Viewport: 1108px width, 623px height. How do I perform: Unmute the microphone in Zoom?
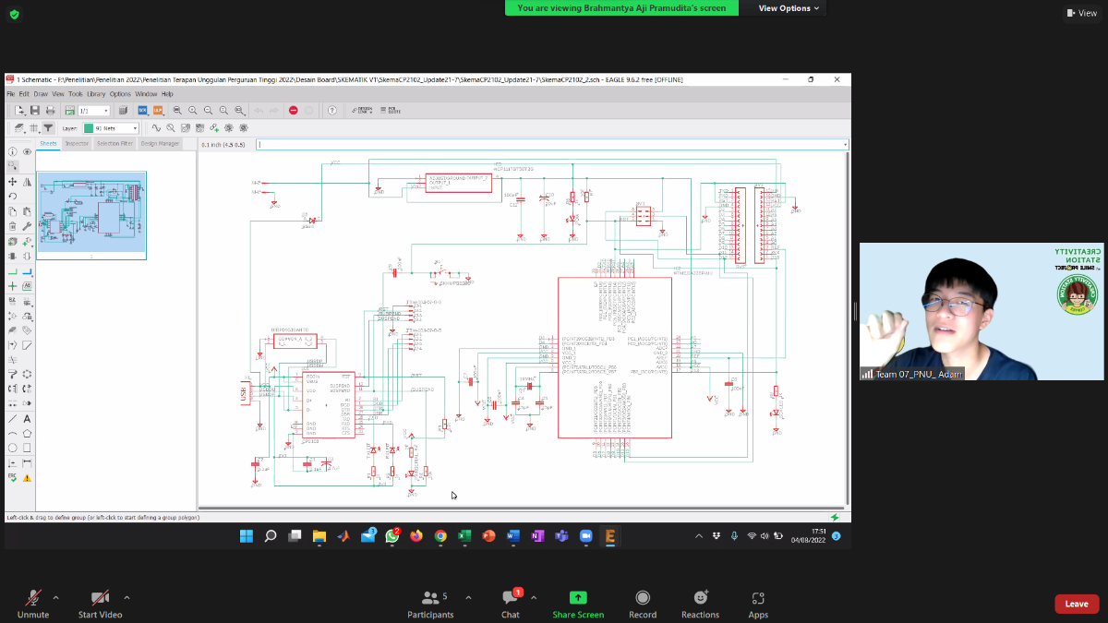coord(33,600)
